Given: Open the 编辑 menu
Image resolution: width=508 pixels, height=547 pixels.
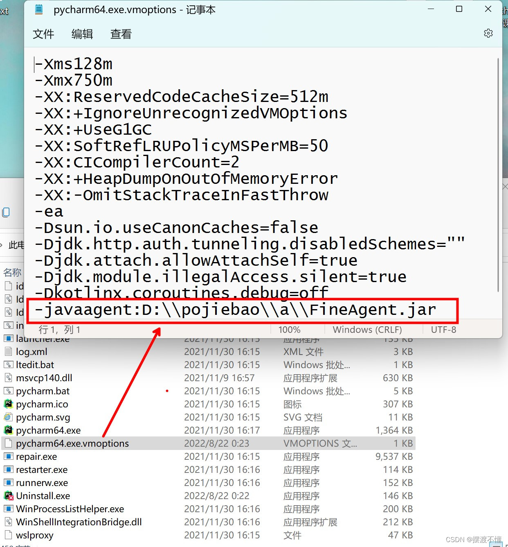Looking at the screenshot, I should (82, 34).
